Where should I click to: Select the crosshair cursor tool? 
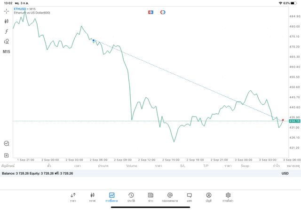coord(7,11)
